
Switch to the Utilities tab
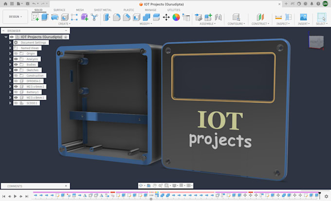tap(174, 10)
